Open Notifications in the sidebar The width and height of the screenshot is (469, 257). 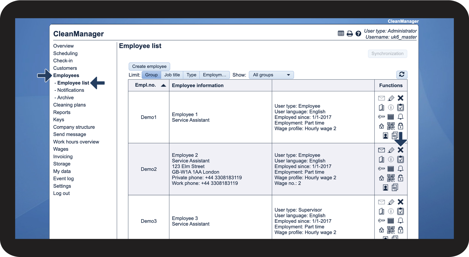71,90
